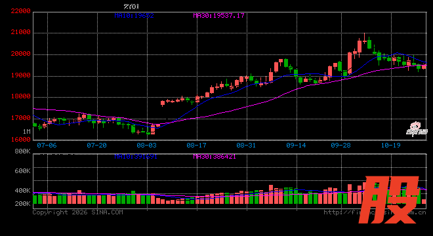Click the 800K volume axis label
This screenshot has height=236, width=433.
click(x=23, y=151)
